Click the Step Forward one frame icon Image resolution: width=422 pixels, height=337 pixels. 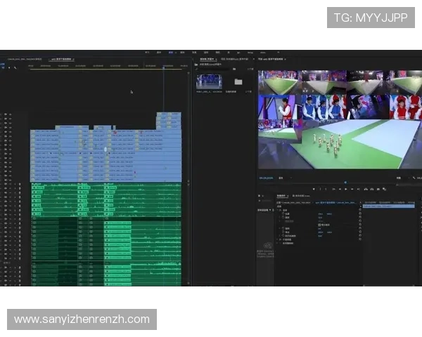coord(352,189)
